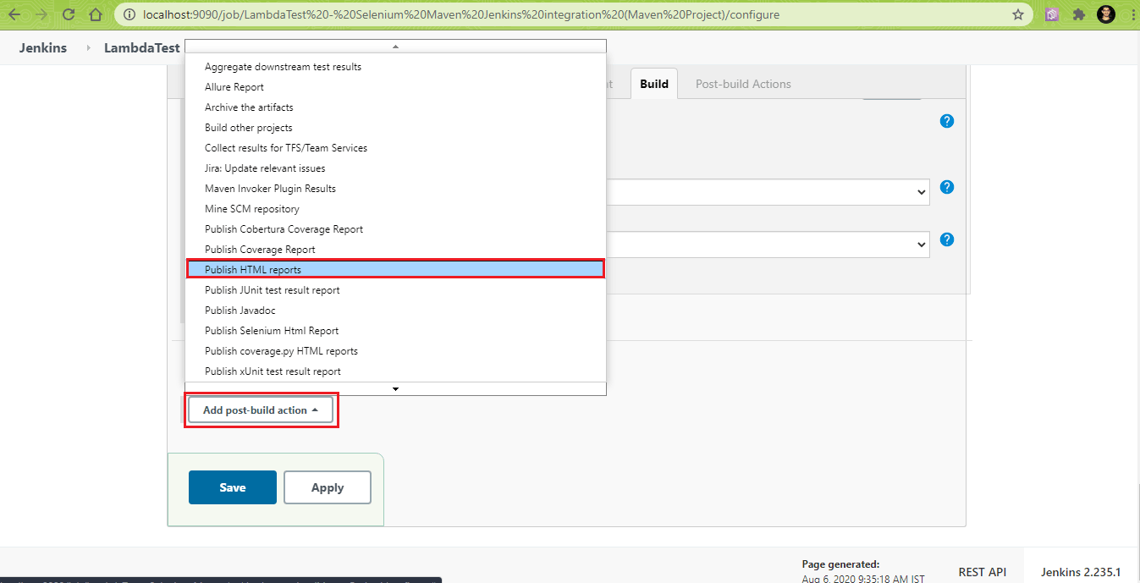Open the REST API link
Image resolution: width=1140 pixels, height=583 pixels.
pos(983,572)
